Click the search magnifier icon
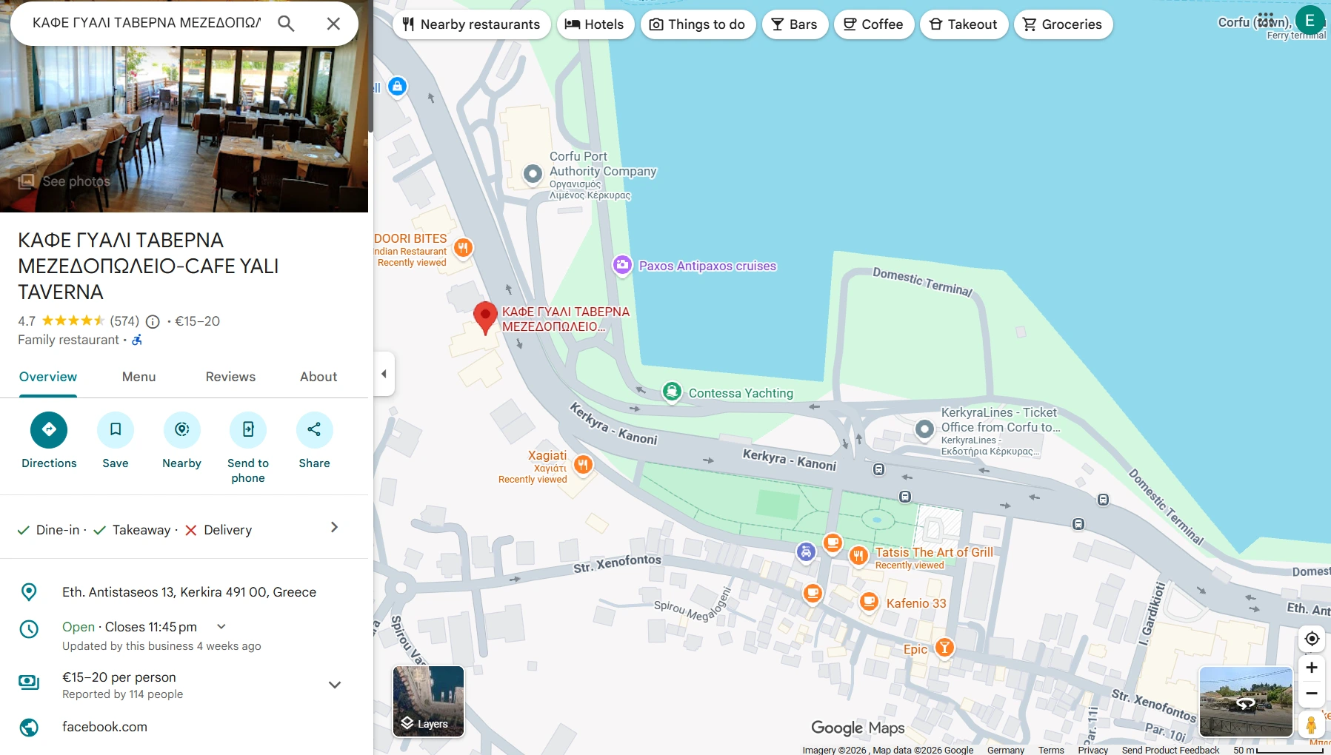The image size is (1331, 755). (x=286, y=24)
